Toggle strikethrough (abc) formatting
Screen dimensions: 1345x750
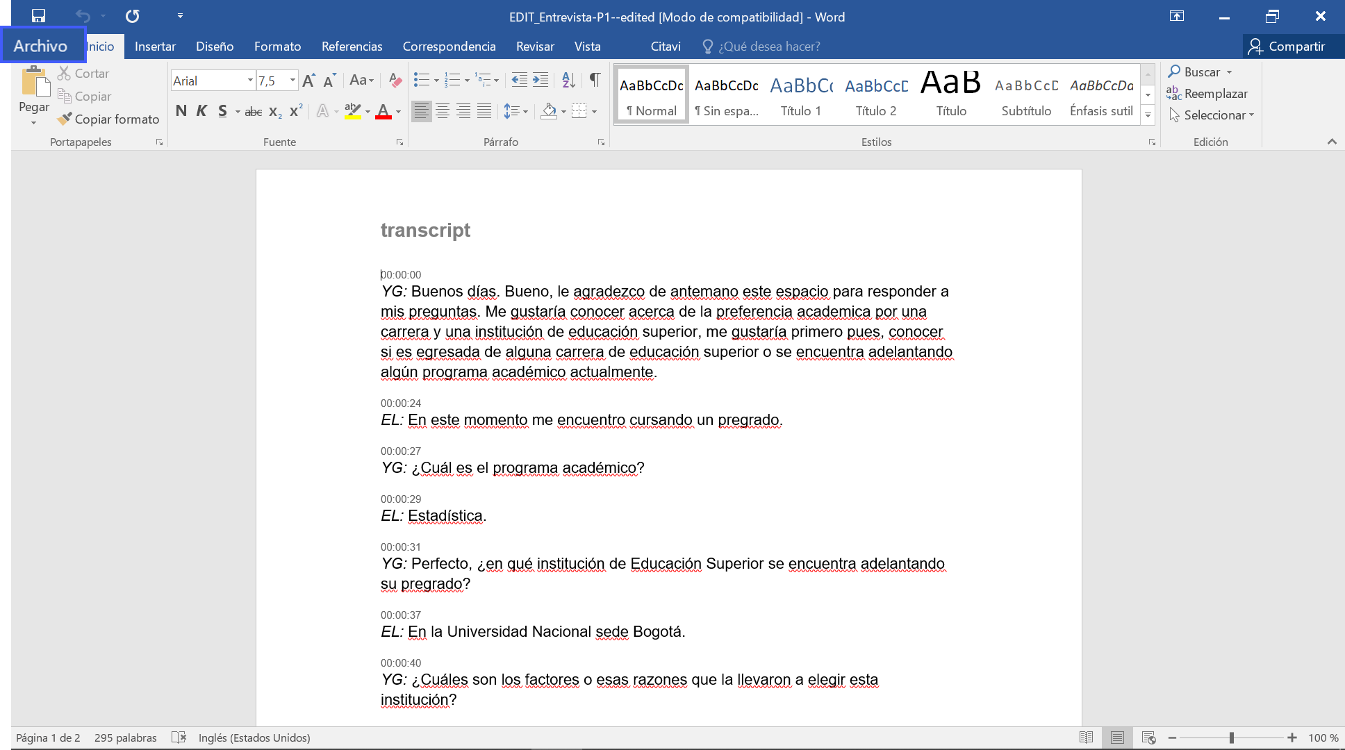tap(253, 111)
